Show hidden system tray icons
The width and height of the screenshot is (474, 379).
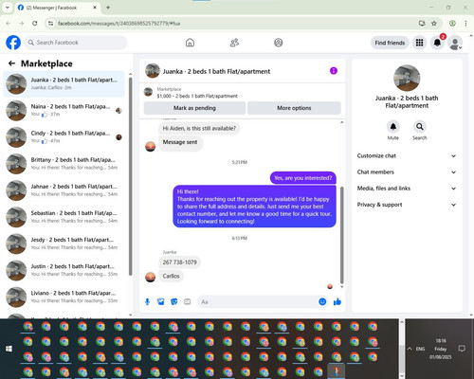pyautogui.click(x=410, y=349)
